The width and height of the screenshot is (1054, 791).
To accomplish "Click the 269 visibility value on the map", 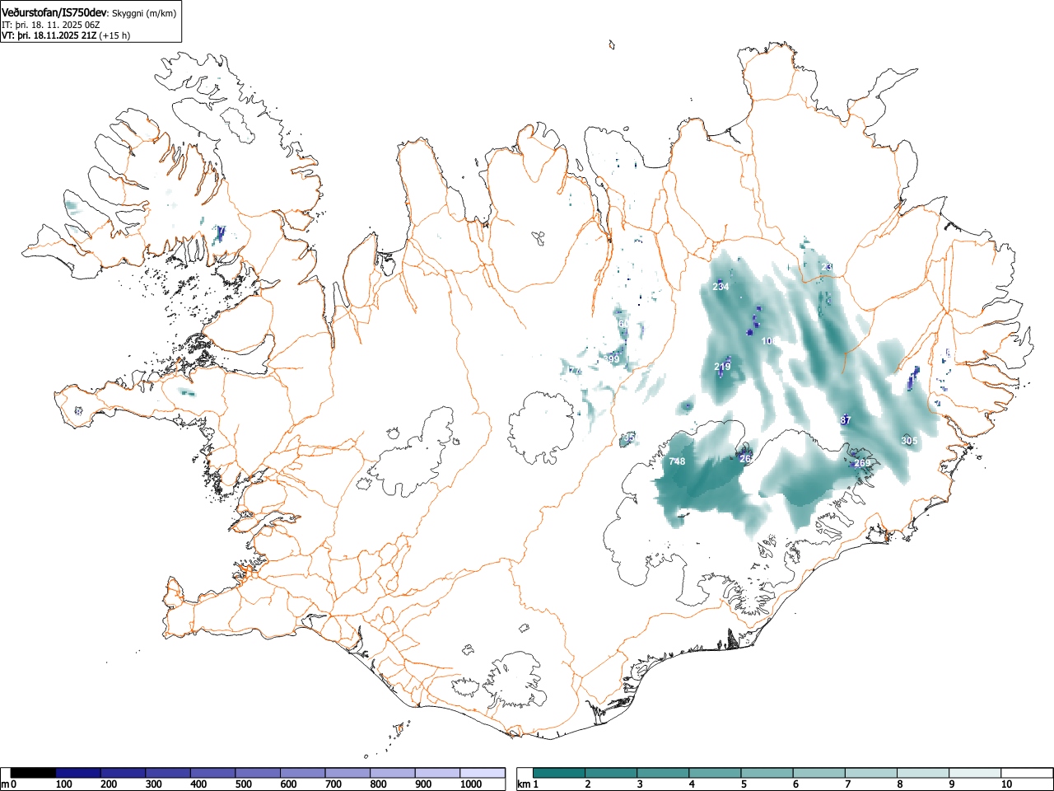I will (x=861, y=463).
